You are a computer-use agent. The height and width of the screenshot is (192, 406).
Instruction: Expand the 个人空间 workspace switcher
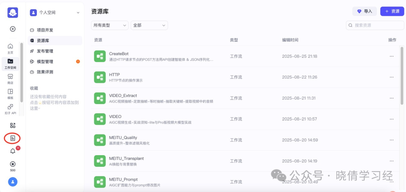point(55,12)
